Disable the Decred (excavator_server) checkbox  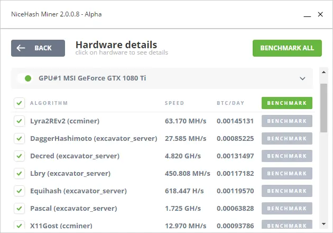pos(20,156)
